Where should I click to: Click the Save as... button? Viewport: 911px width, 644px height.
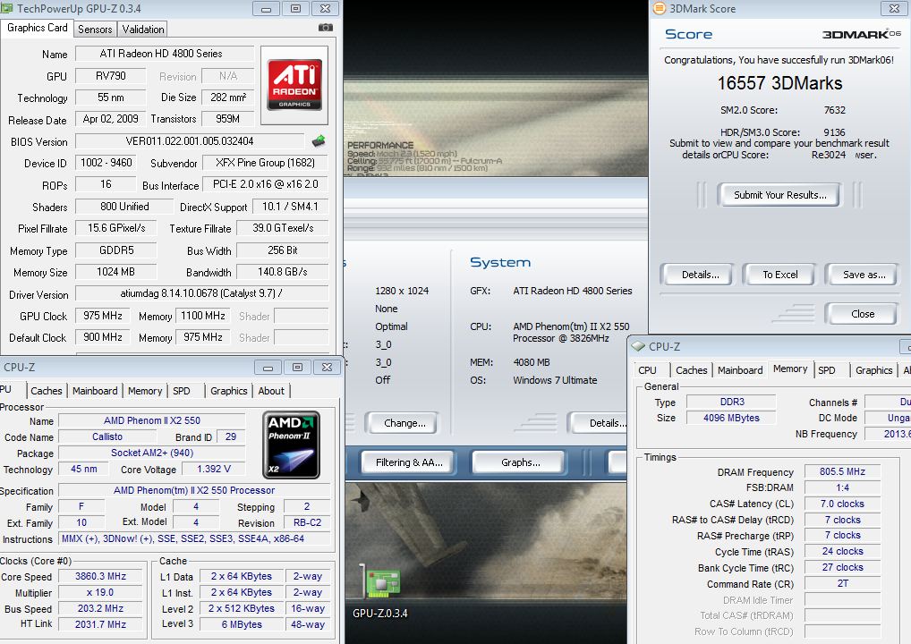(864, 275)
